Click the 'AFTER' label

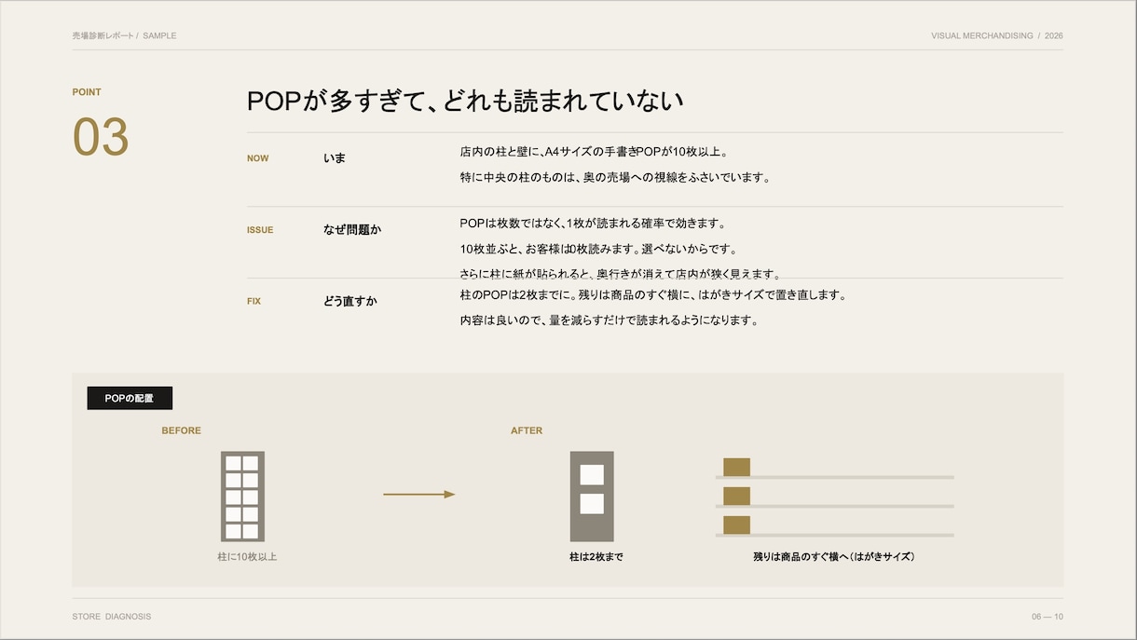527,430
